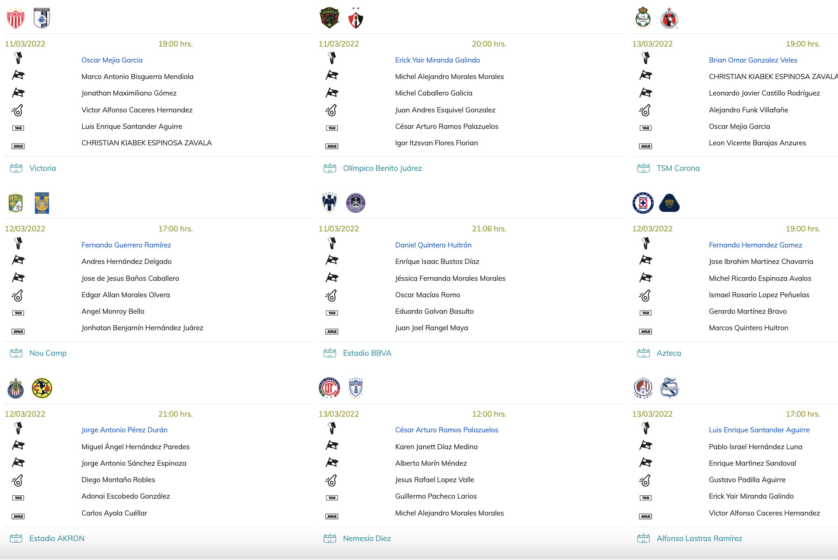Viewport: 838px width, 560px height.
Task: Open referee Daniel Quintero Huitrón link
Action: tap(433, 245)
